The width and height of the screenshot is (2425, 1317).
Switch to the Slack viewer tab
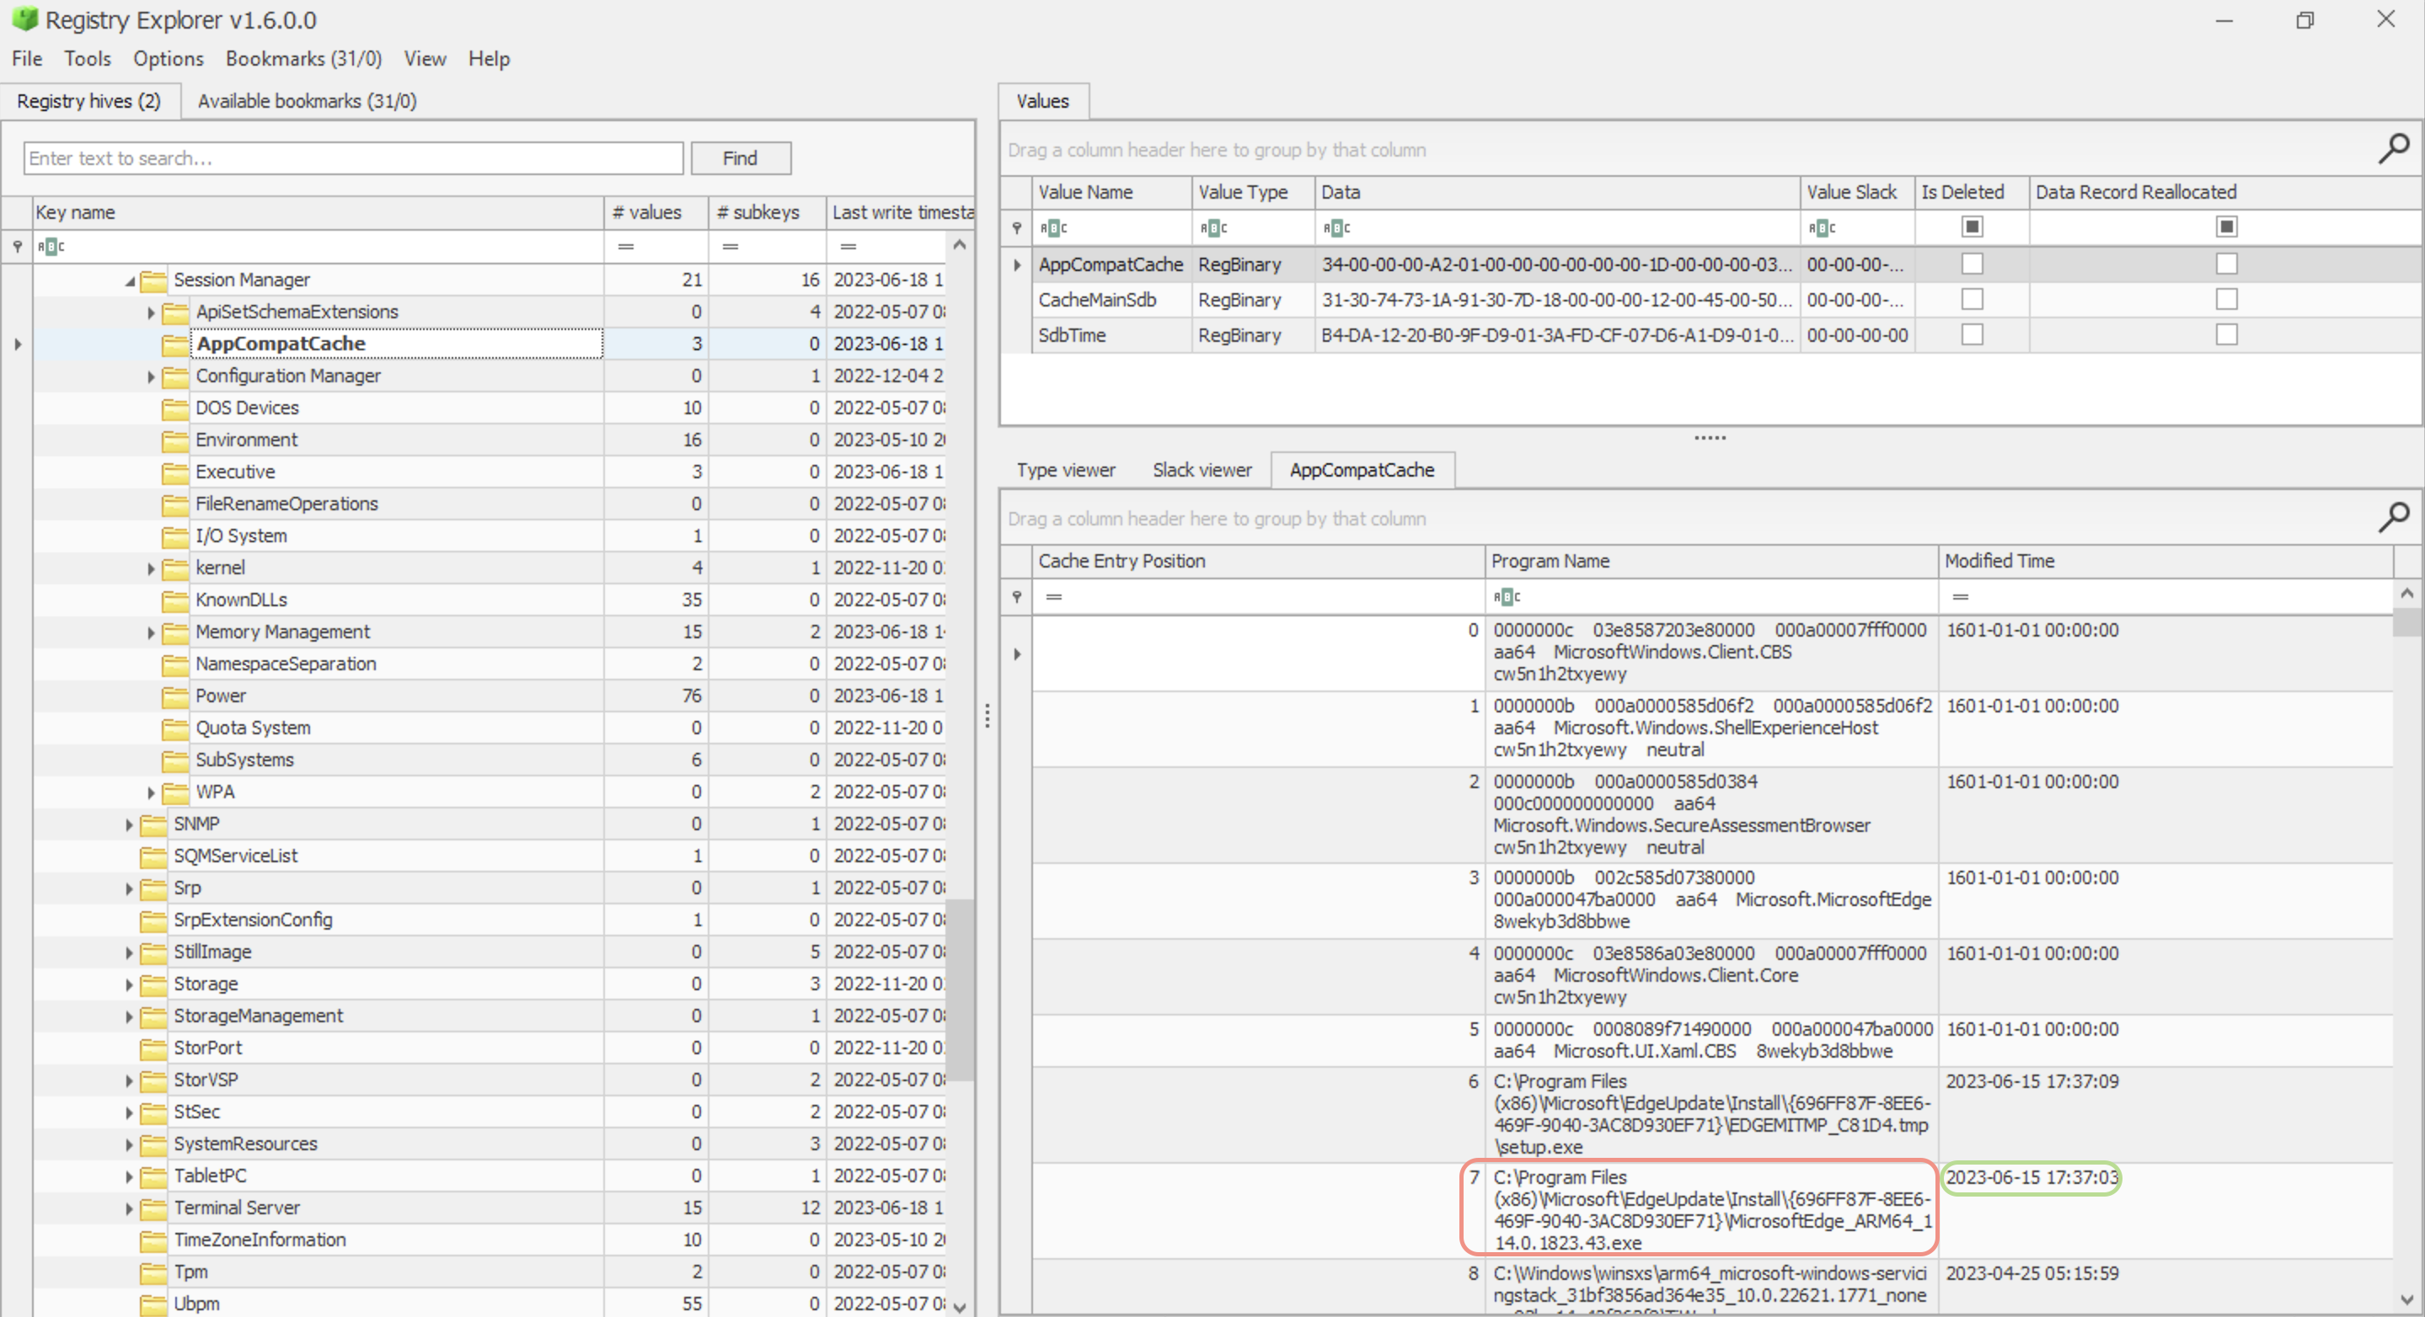(1202, 469)
